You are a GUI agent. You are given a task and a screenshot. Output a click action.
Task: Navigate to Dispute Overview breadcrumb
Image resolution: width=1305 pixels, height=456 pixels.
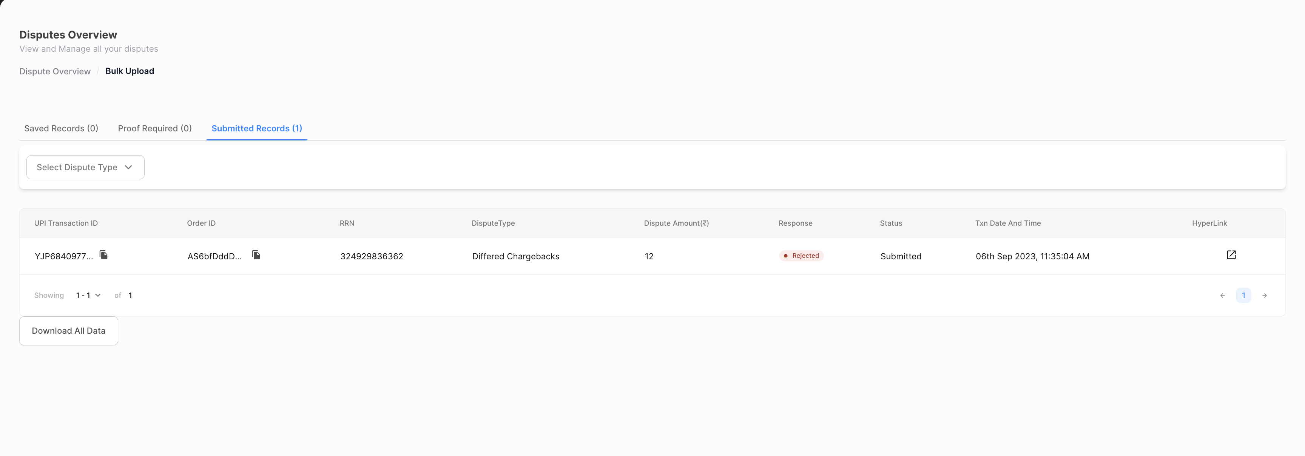point(55,71)
